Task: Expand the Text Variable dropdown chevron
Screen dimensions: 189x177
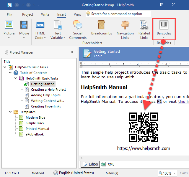Action: coord(64,37)
